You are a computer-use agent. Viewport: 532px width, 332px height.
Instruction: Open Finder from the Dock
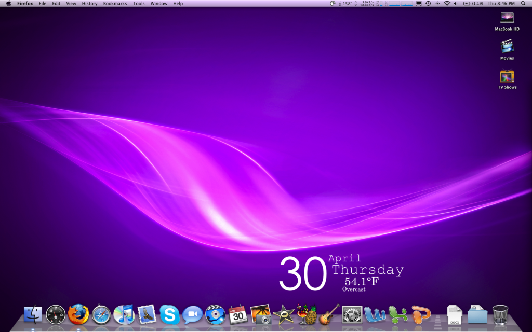click(x=33, y=314)
